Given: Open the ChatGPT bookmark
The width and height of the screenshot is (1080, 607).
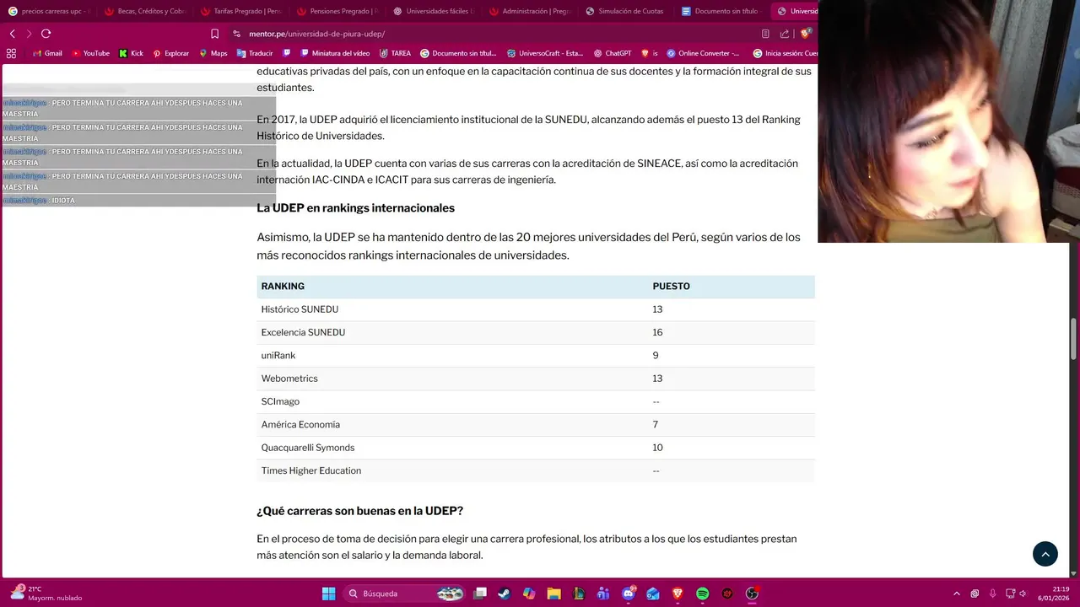Looking at the screenshot, I should (612, 53).
